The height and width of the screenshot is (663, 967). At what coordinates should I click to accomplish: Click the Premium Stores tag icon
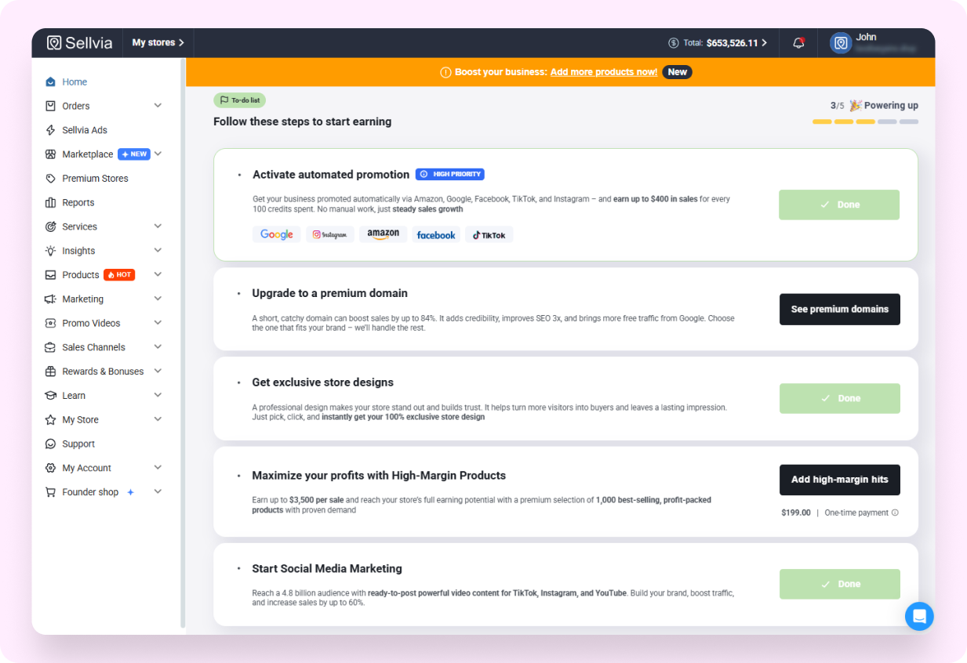(x=51, y=179)
